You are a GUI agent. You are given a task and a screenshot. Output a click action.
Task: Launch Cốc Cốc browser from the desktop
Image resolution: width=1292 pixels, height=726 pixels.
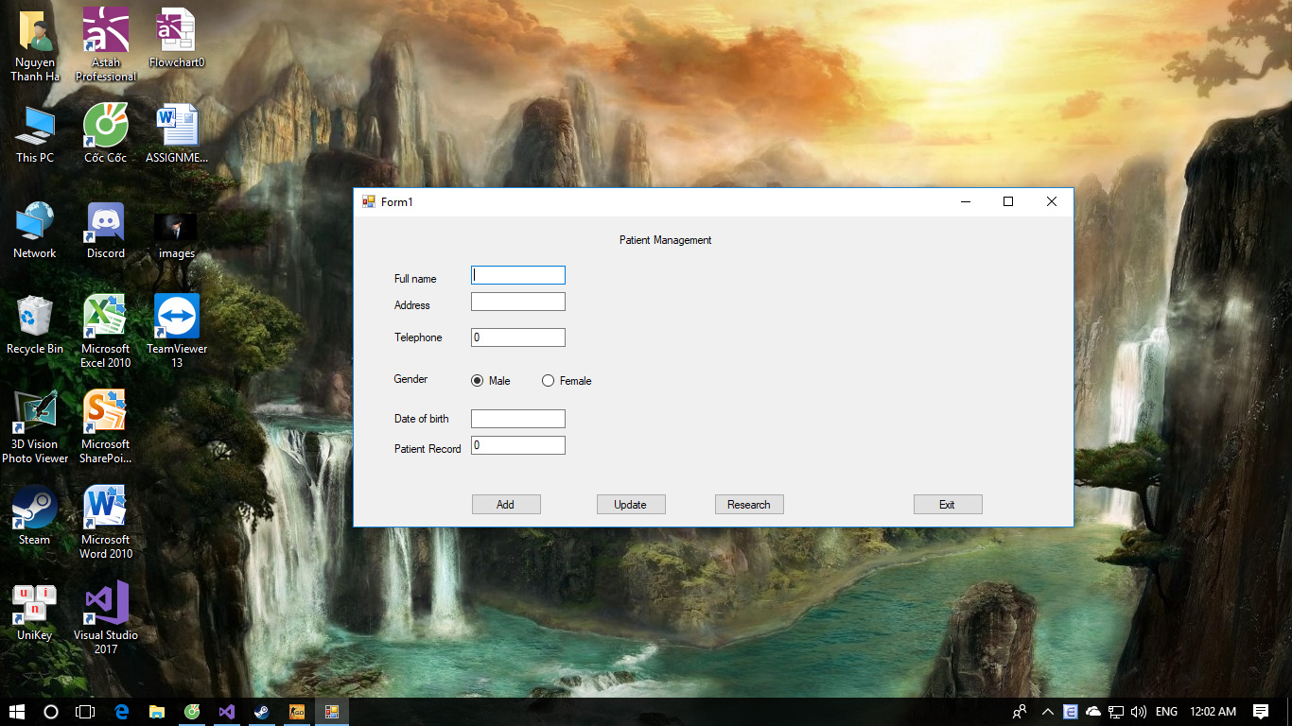click(x=104, y=126)
